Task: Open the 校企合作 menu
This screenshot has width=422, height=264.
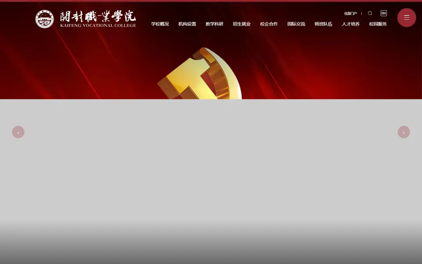Action: pyautogui.click(x=269, y=24)
